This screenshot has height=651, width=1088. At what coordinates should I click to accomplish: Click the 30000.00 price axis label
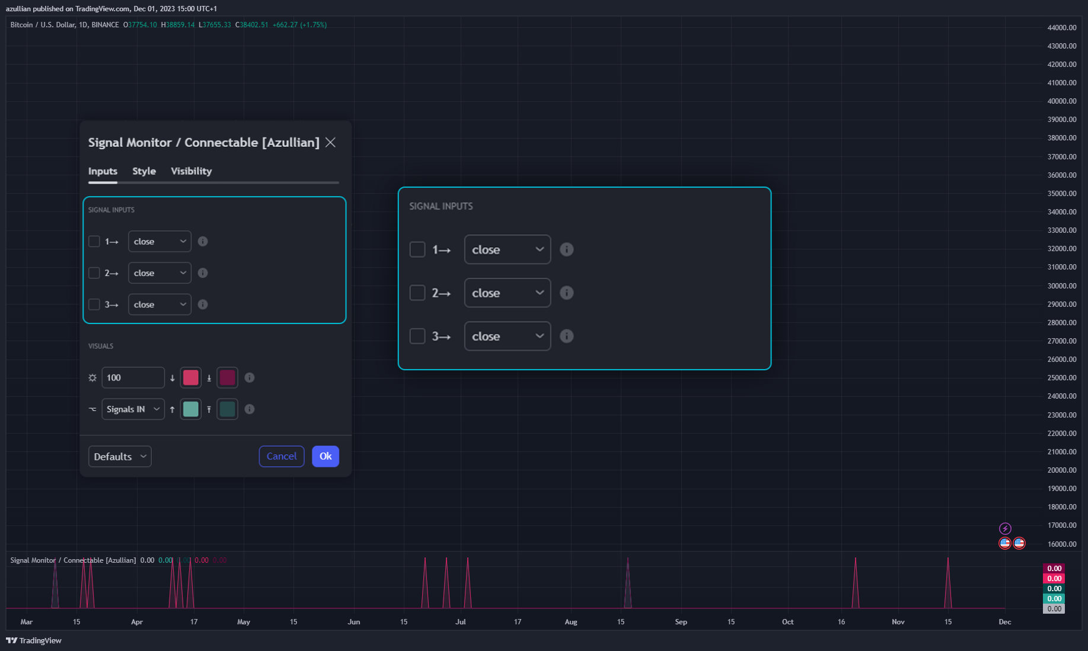point(1062,286)
